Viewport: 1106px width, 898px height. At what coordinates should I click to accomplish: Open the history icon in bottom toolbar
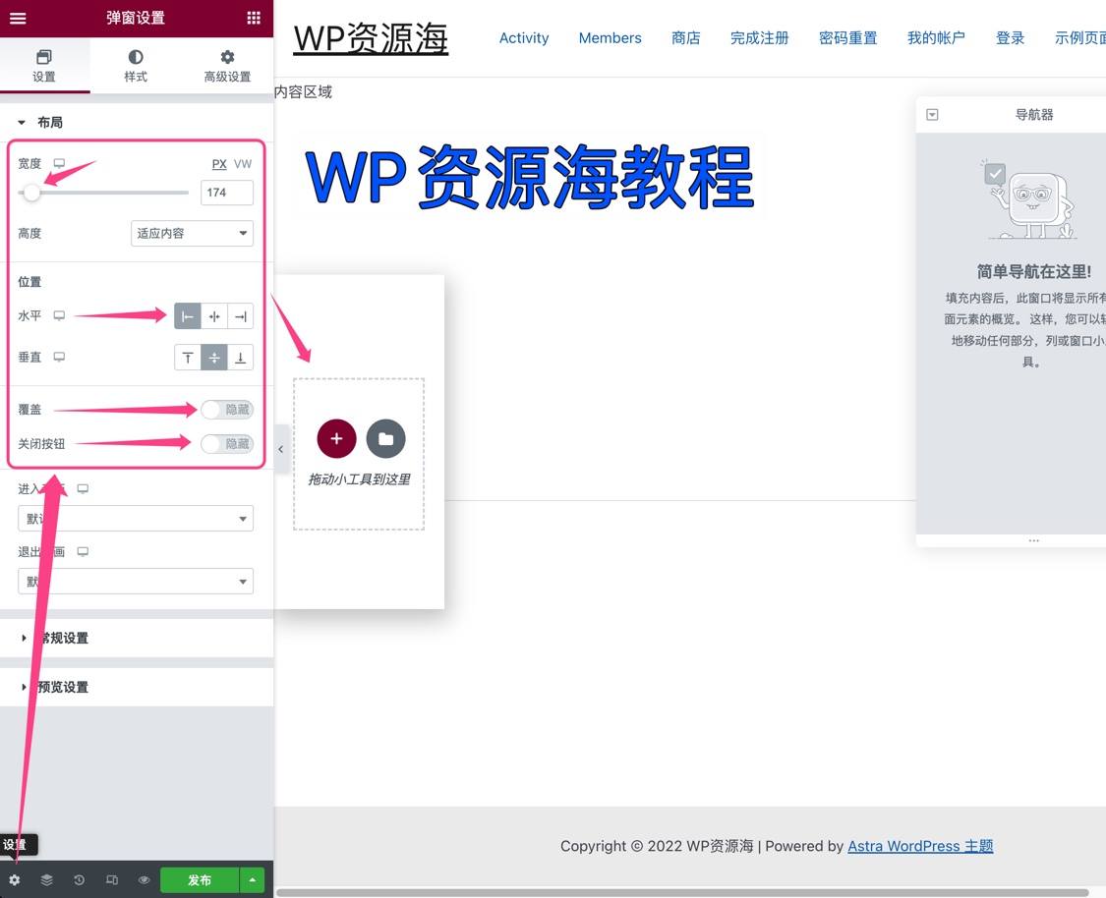pos(79,880)
